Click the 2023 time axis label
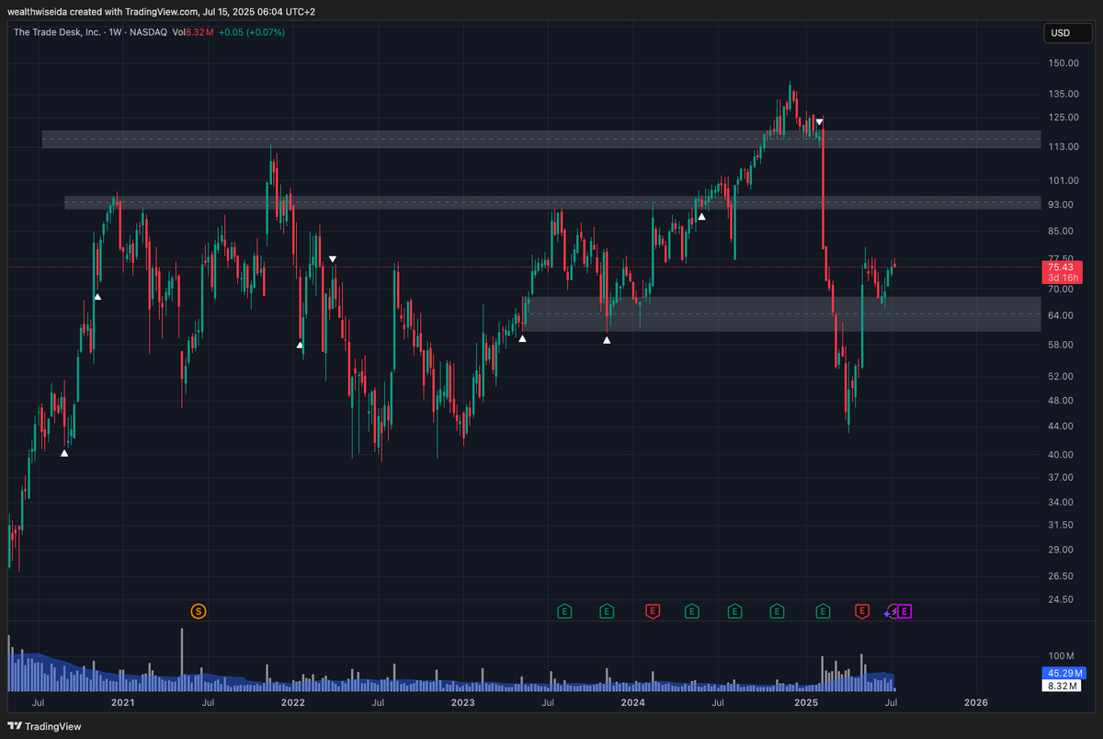This screenshot has height=739, width=1103. [x=463, y=702]
